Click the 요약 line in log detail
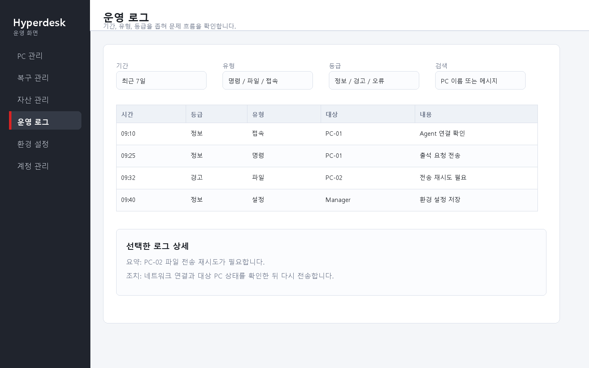589x368 pixels. pyautogui.click(x=196, y=262)
